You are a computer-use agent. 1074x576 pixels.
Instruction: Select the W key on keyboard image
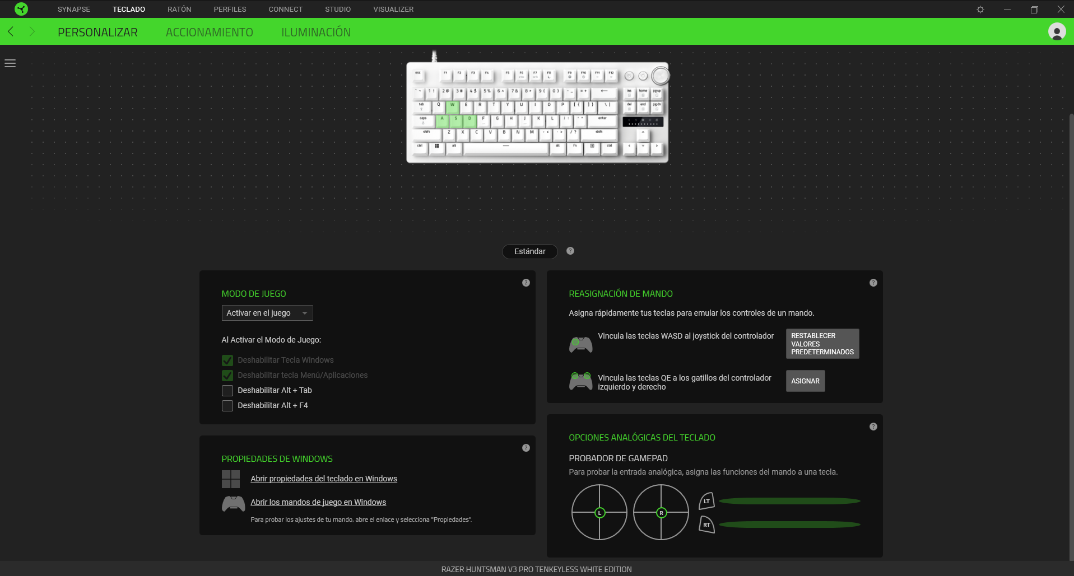coord(453,106)
